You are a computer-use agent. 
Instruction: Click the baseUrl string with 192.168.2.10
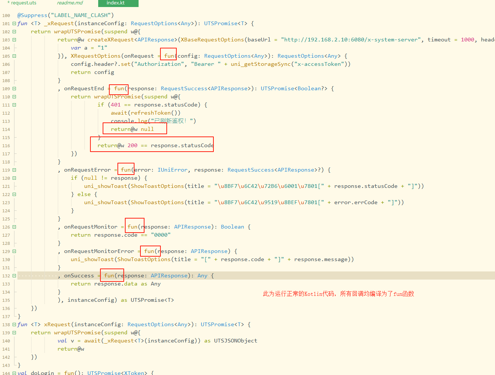click(351, 40)
